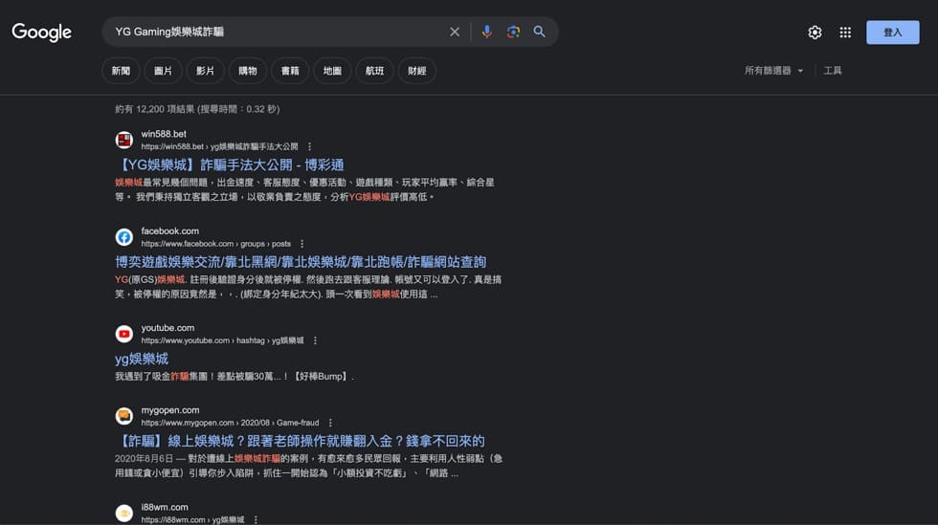Click the https://www.mygopen.com breadcrumb URL
Viewport: 938px width, 525px height.
(x=231, y=423)
